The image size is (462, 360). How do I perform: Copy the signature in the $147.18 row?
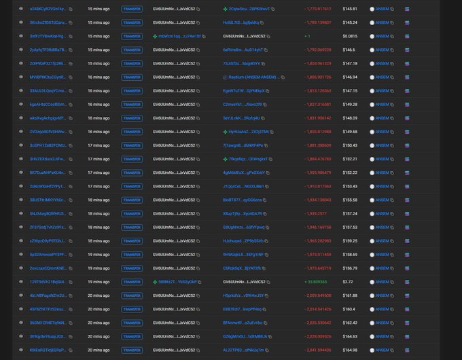tap(71, 64)
